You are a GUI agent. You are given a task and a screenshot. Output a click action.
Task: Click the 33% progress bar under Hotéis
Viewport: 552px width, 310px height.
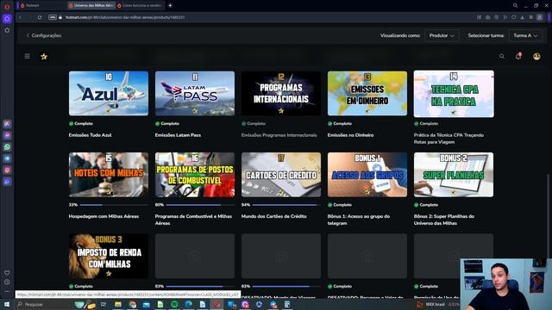pyautogui.click(x=114, y=205)
